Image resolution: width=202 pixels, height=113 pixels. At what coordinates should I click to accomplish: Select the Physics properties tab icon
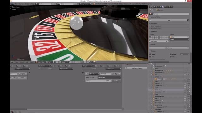pos(172,7)
